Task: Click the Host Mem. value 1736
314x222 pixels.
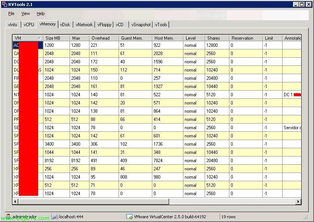Action: (168, 144)
